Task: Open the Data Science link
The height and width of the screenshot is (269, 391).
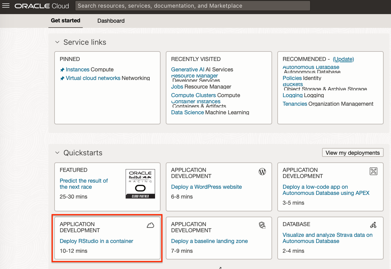Action: click(x=188, y=112)
